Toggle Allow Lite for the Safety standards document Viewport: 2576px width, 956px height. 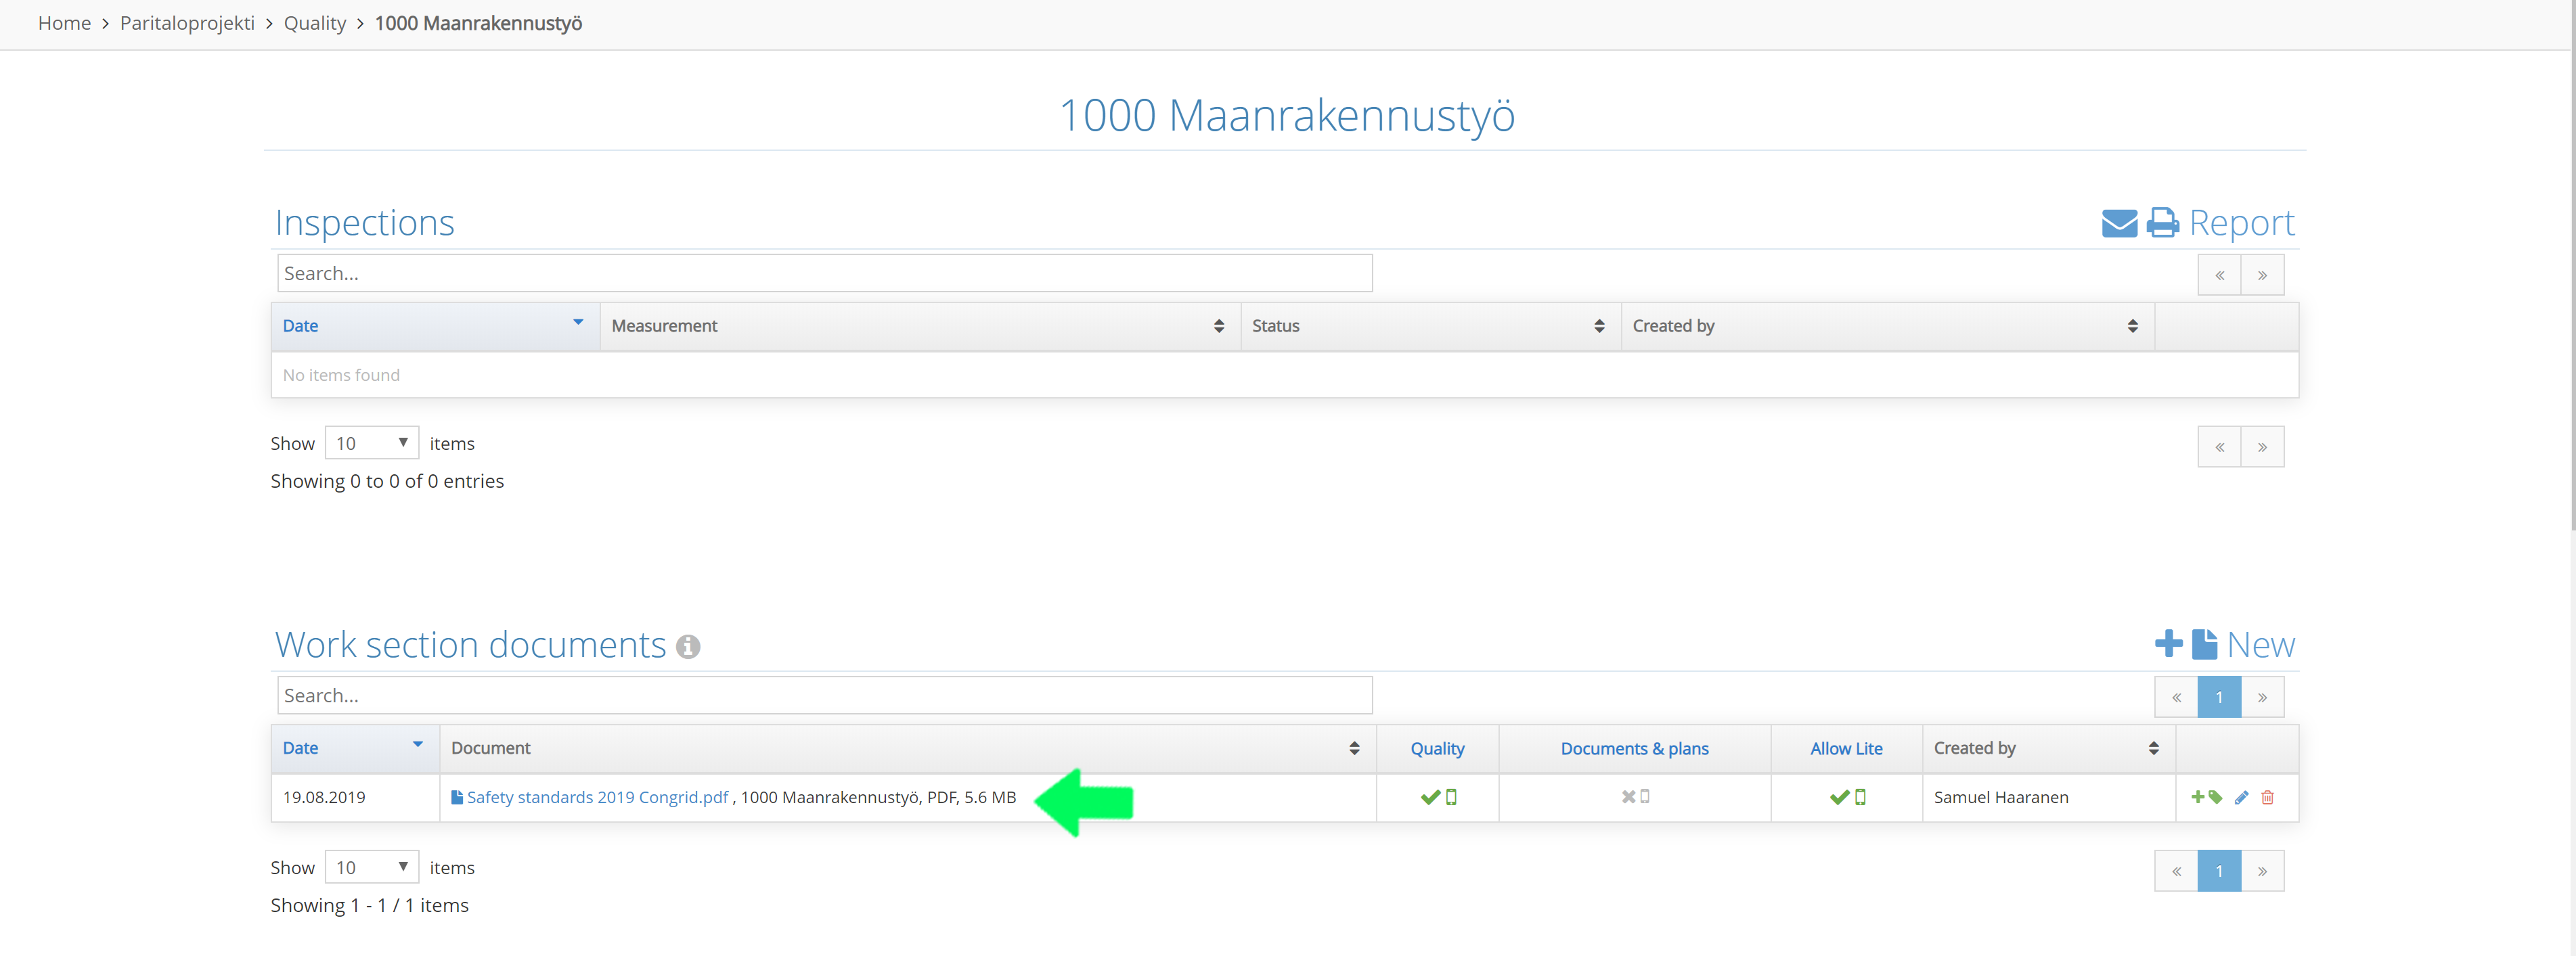pyautogui.click(x=1847, y=797)
